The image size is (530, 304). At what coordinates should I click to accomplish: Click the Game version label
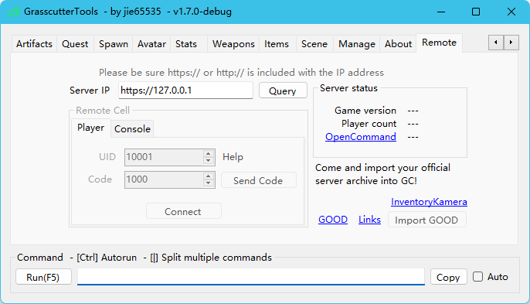(x=365, y=111)
